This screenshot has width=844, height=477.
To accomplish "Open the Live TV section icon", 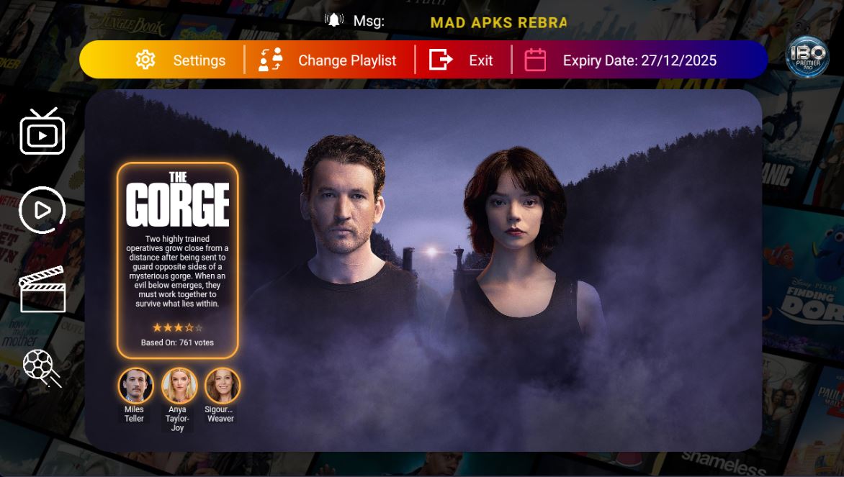I will click(42, 131).
